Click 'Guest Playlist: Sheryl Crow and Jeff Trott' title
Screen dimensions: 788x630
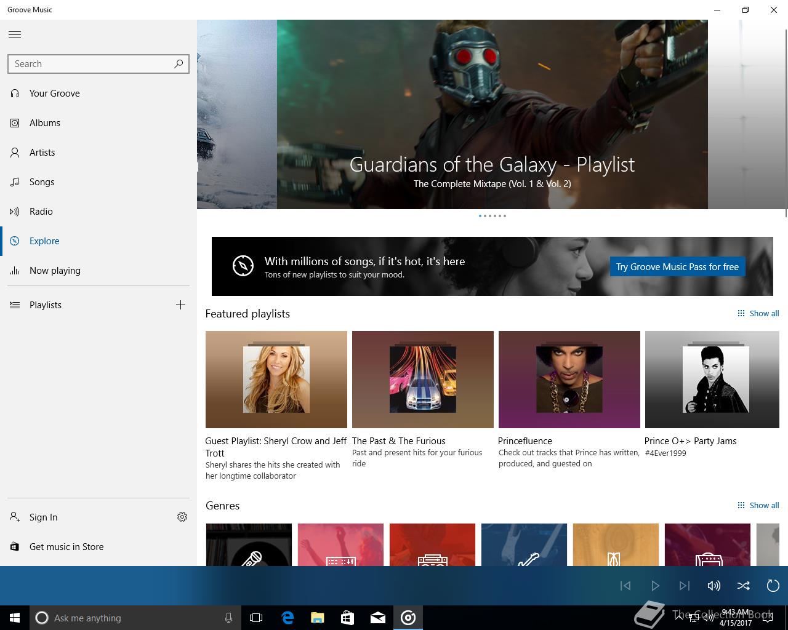click(x=276, y=447)
